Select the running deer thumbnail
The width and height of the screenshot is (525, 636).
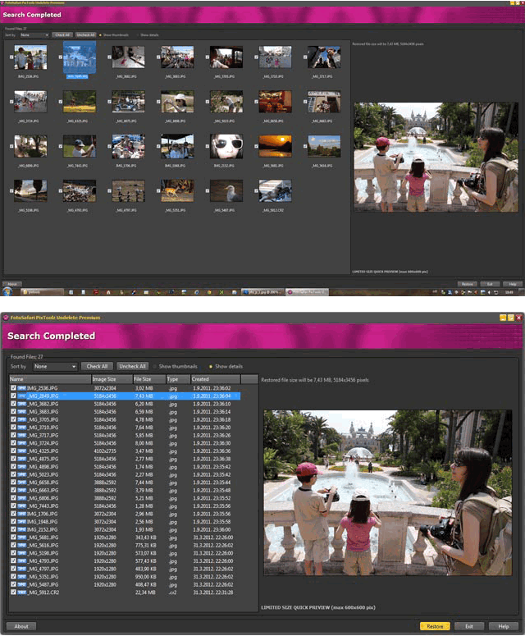point(177,191)
